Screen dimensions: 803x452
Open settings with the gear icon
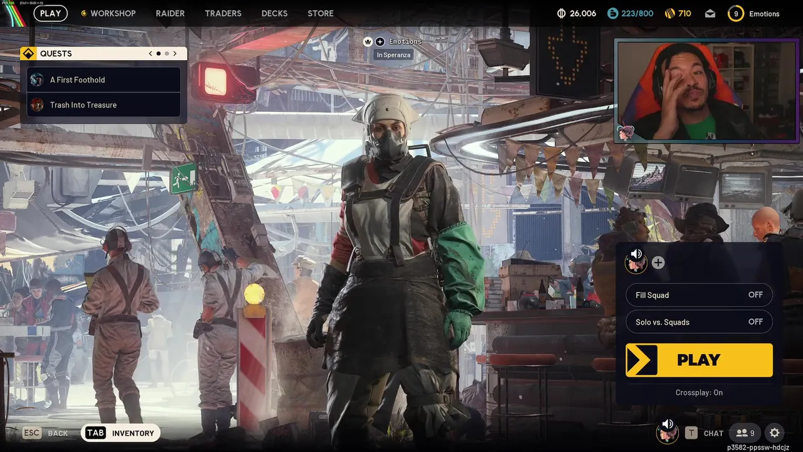point(775,433)
